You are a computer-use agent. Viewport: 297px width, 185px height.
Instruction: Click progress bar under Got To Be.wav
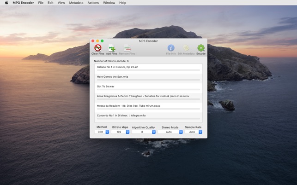click(149, 89)
